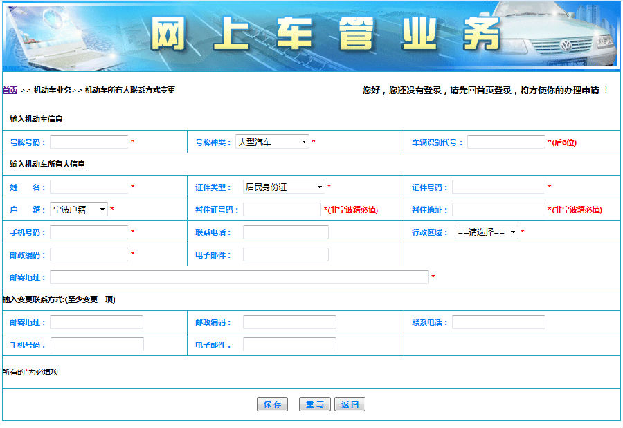
Task: Focus the 姓名 text field
Action: coord(89,187)
